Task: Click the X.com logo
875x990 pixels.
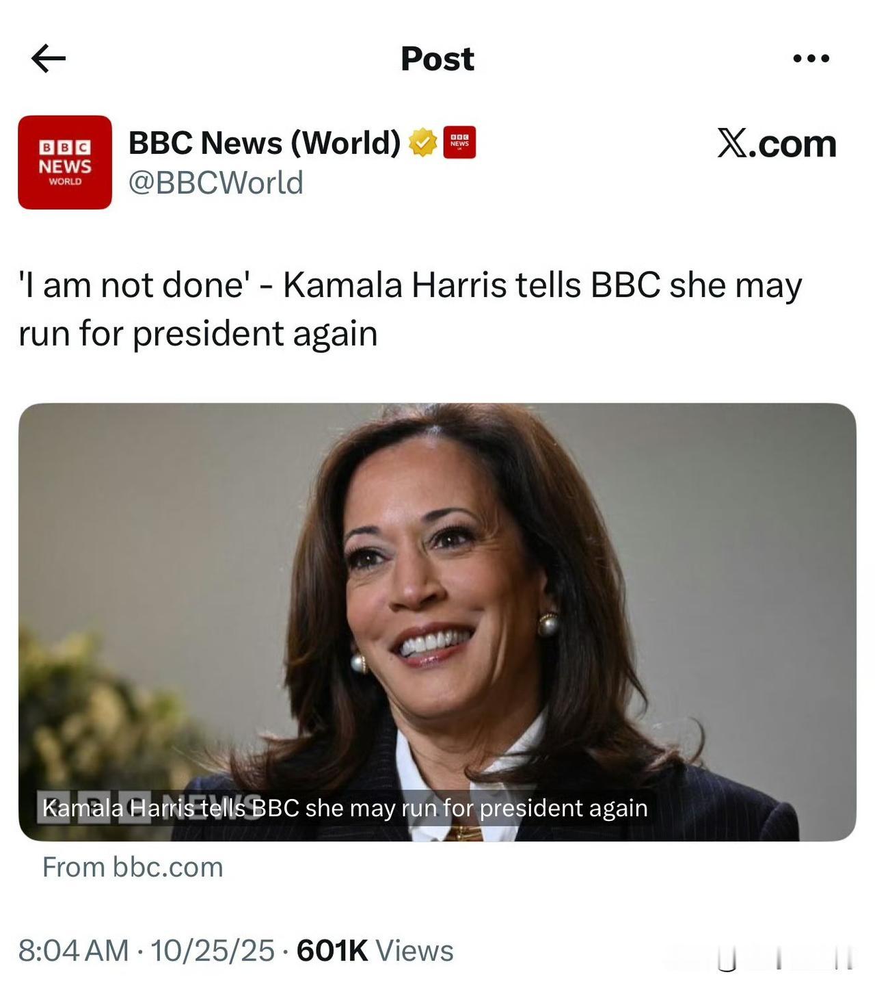Action: (777, 144)
